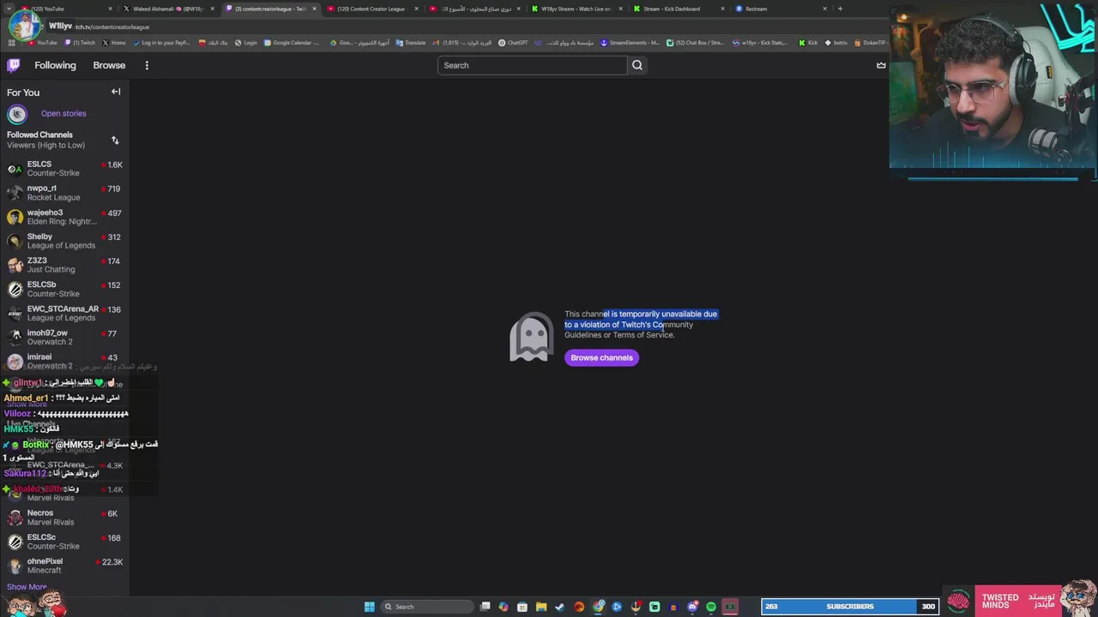Open File Explorer from taskbar
This screenshot has height=617, width=1098.
(x=541, y=607)
